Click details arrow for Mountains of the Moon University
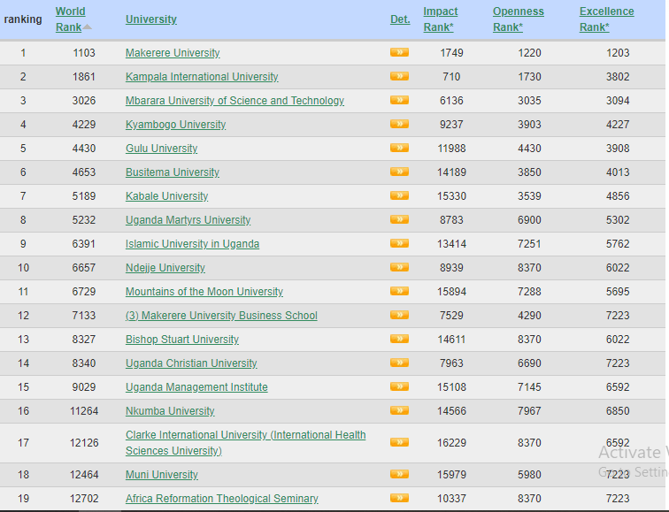The height and width of the screenshot is (512, 669). (399, 291)
